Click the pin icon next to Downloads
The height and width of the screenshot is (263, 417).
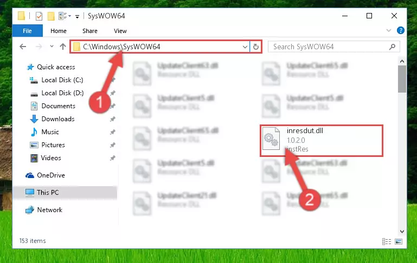[113, 119]
